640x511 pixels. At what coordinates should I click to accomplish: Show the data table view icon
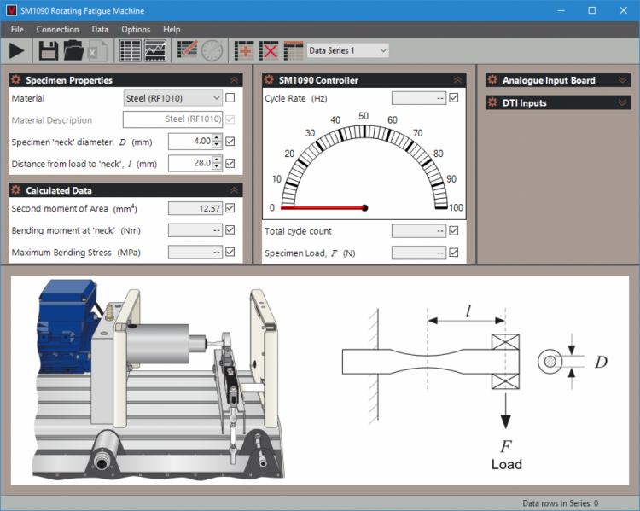(x=131, y=51)
